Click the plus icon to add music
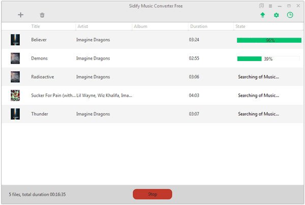The height and width of the screenshot is (205, 305). coord(21,15)
